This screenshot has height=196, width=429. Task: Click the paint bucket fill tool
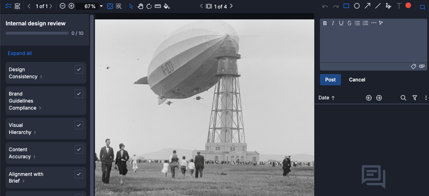(x=167, y=6)
